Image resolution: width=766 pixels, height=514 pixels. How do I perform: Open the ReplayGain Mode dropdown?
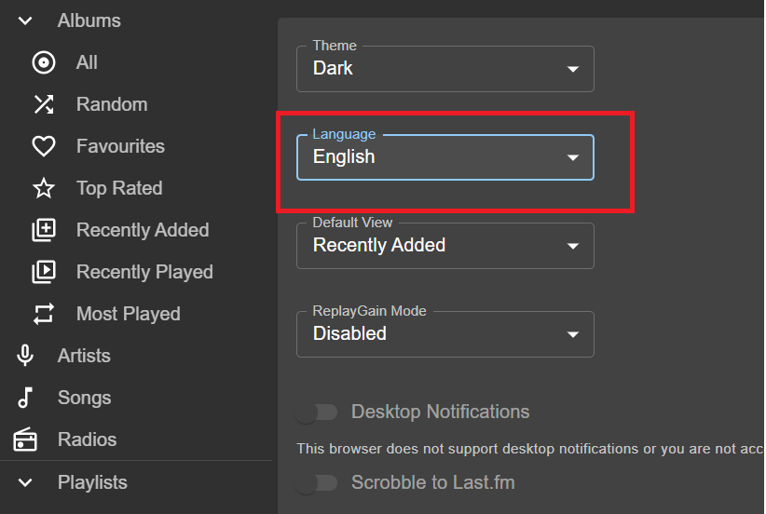click(x=445, y=334)
